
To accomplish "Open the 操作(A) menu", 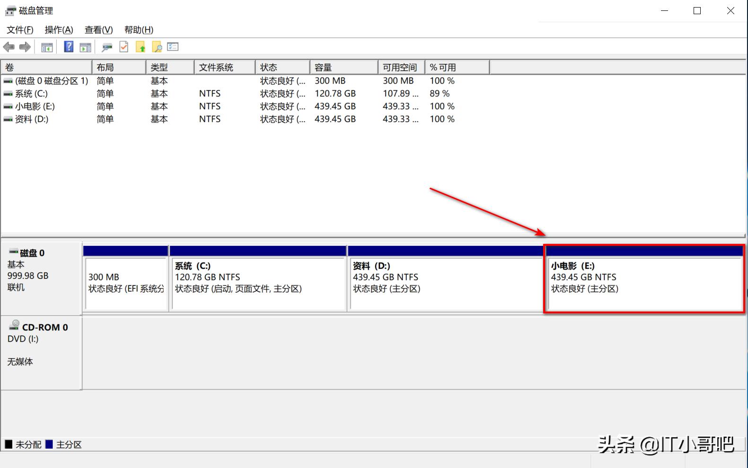I will point(59,30).
